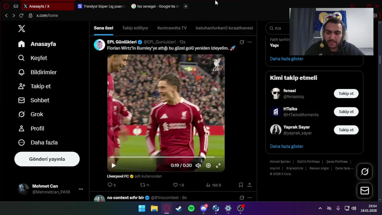Viewport: 382px width, 215px height.
Task: Switch to Kontravolta TV tab
Action: tap(172, 28)
